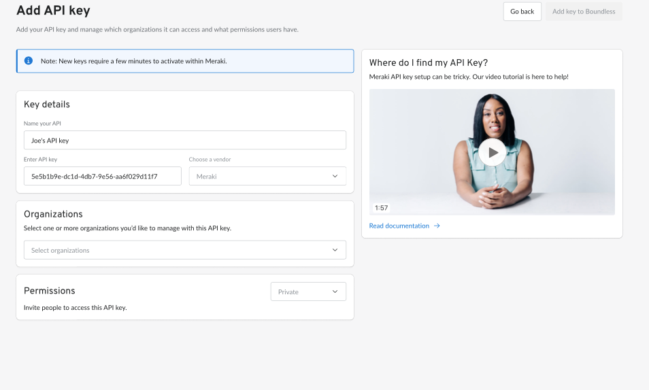This screenshot has height=390, width=649.
Task: Click the Organizations section title
Action: click(53, 214)
